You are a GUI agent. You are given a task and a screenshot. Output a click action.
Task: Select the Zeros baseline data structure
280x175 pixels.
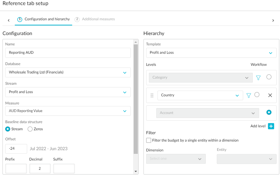pyautogui.click(x=30, y=129)
